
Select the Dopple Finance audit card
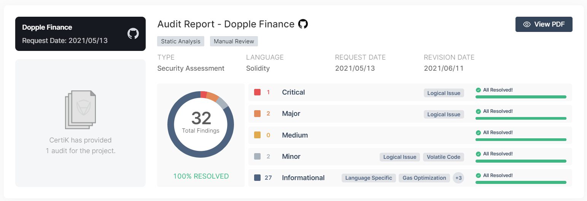click(80, 34)
